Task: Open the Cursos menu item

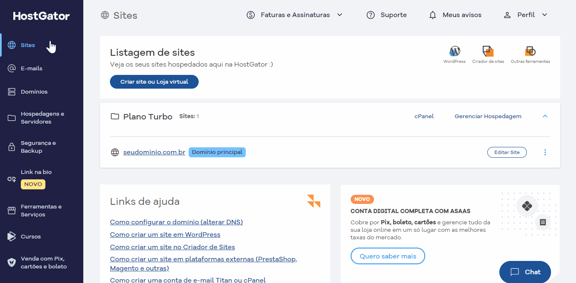Action: pyautogui.click(x=42, y=236)
